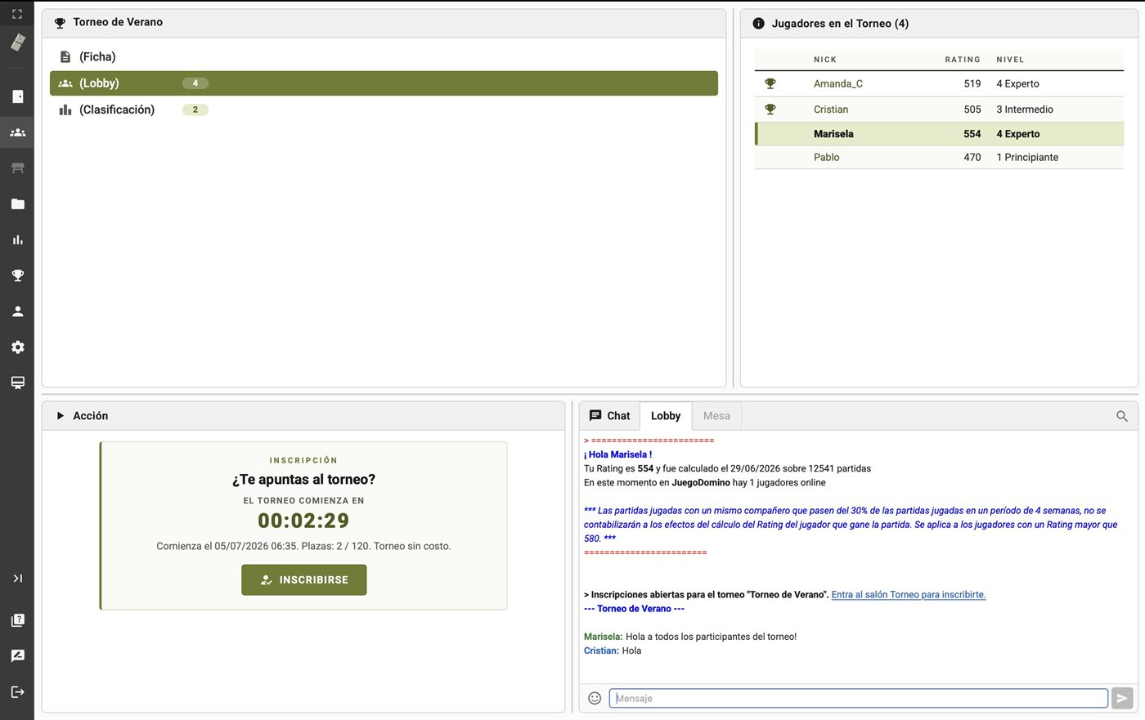Open the folder icon in sidebar
Image resolution: width=1145 pixels, height=720 pixels.
(x=17, y=204)
